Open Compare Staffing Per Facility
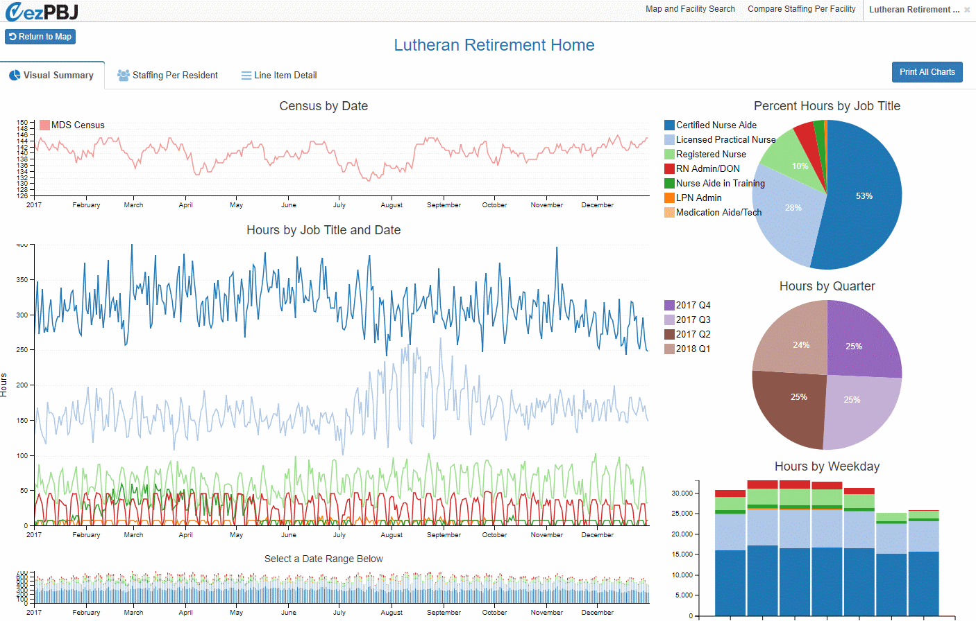 (801, 9)
